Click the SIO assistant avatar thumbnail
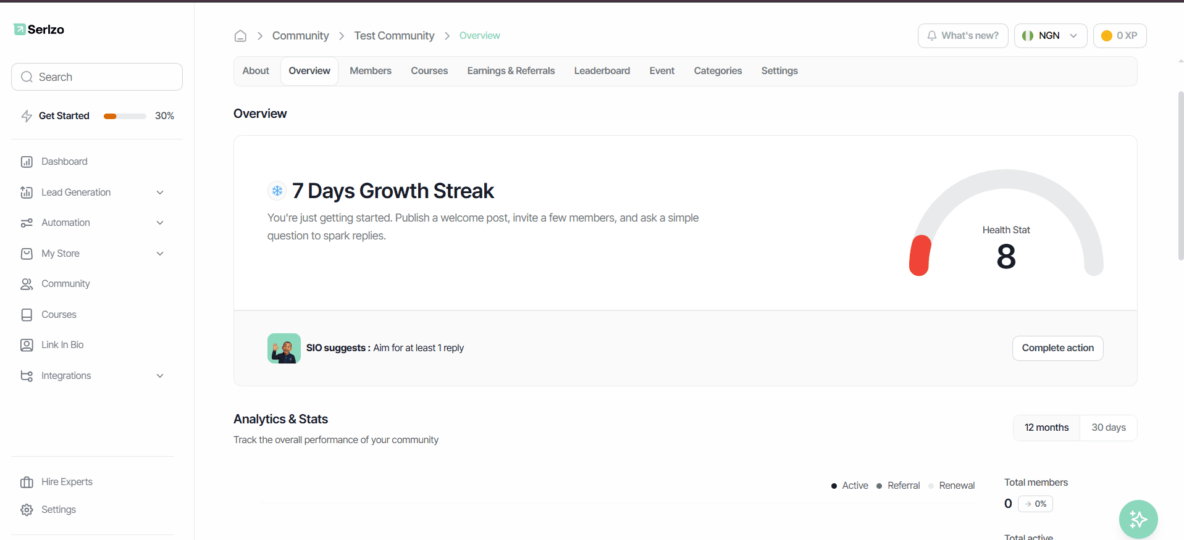The height and width of the screenshot is (540, 1184). tap(284, 348)
